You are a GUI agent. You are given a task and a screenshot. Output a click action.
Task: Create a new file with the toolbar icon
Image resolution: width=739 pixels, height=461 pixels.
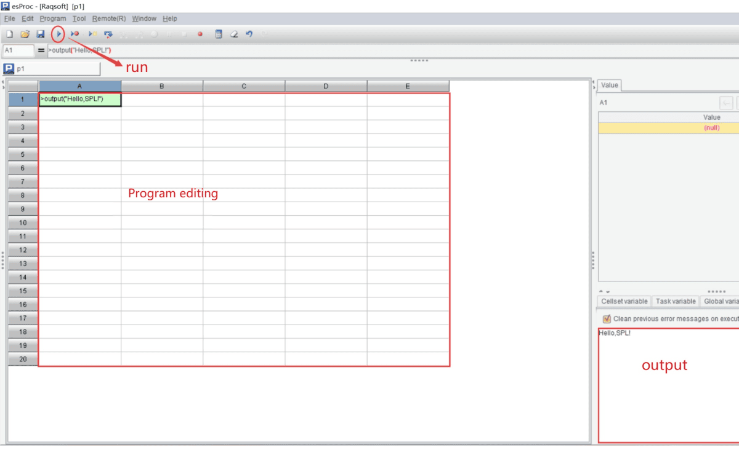[10, 34]
